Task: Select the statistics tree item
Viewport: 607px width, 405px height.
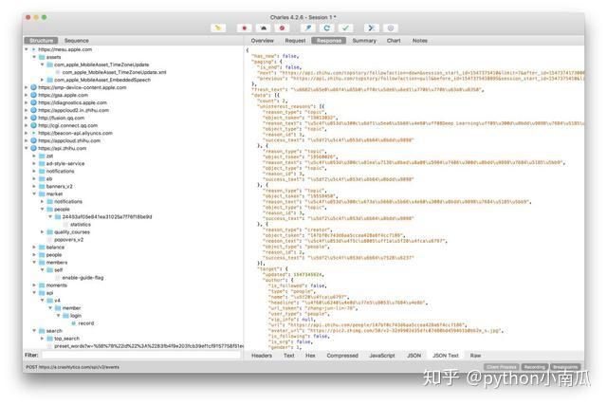Action: click(81, 225)
